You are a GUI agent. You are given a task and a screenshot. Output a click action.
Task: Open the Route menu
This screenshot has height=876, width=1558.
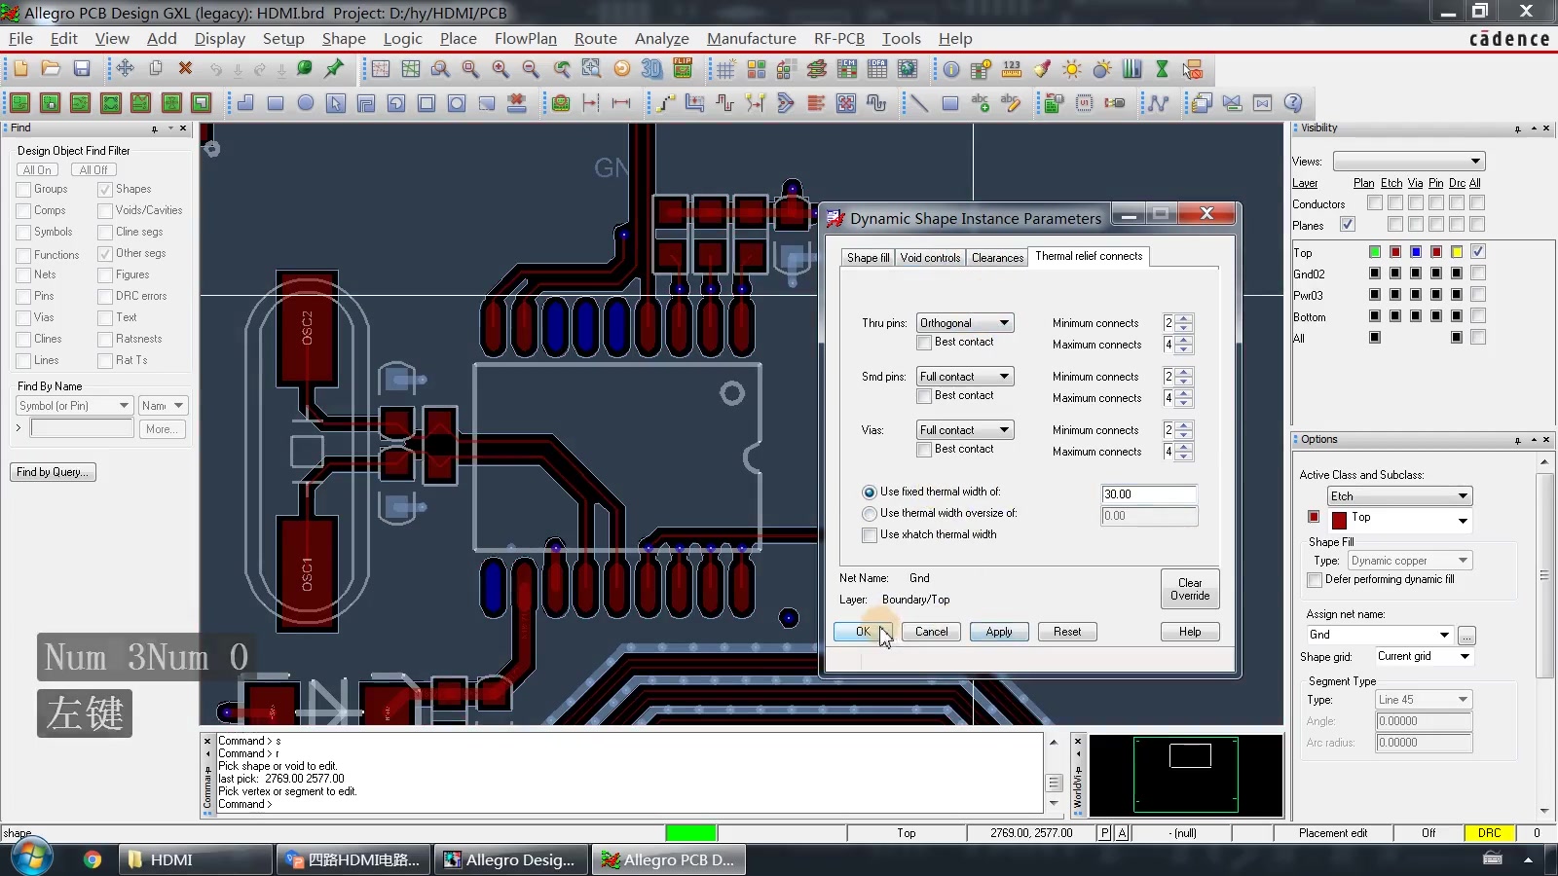(595, 39)
